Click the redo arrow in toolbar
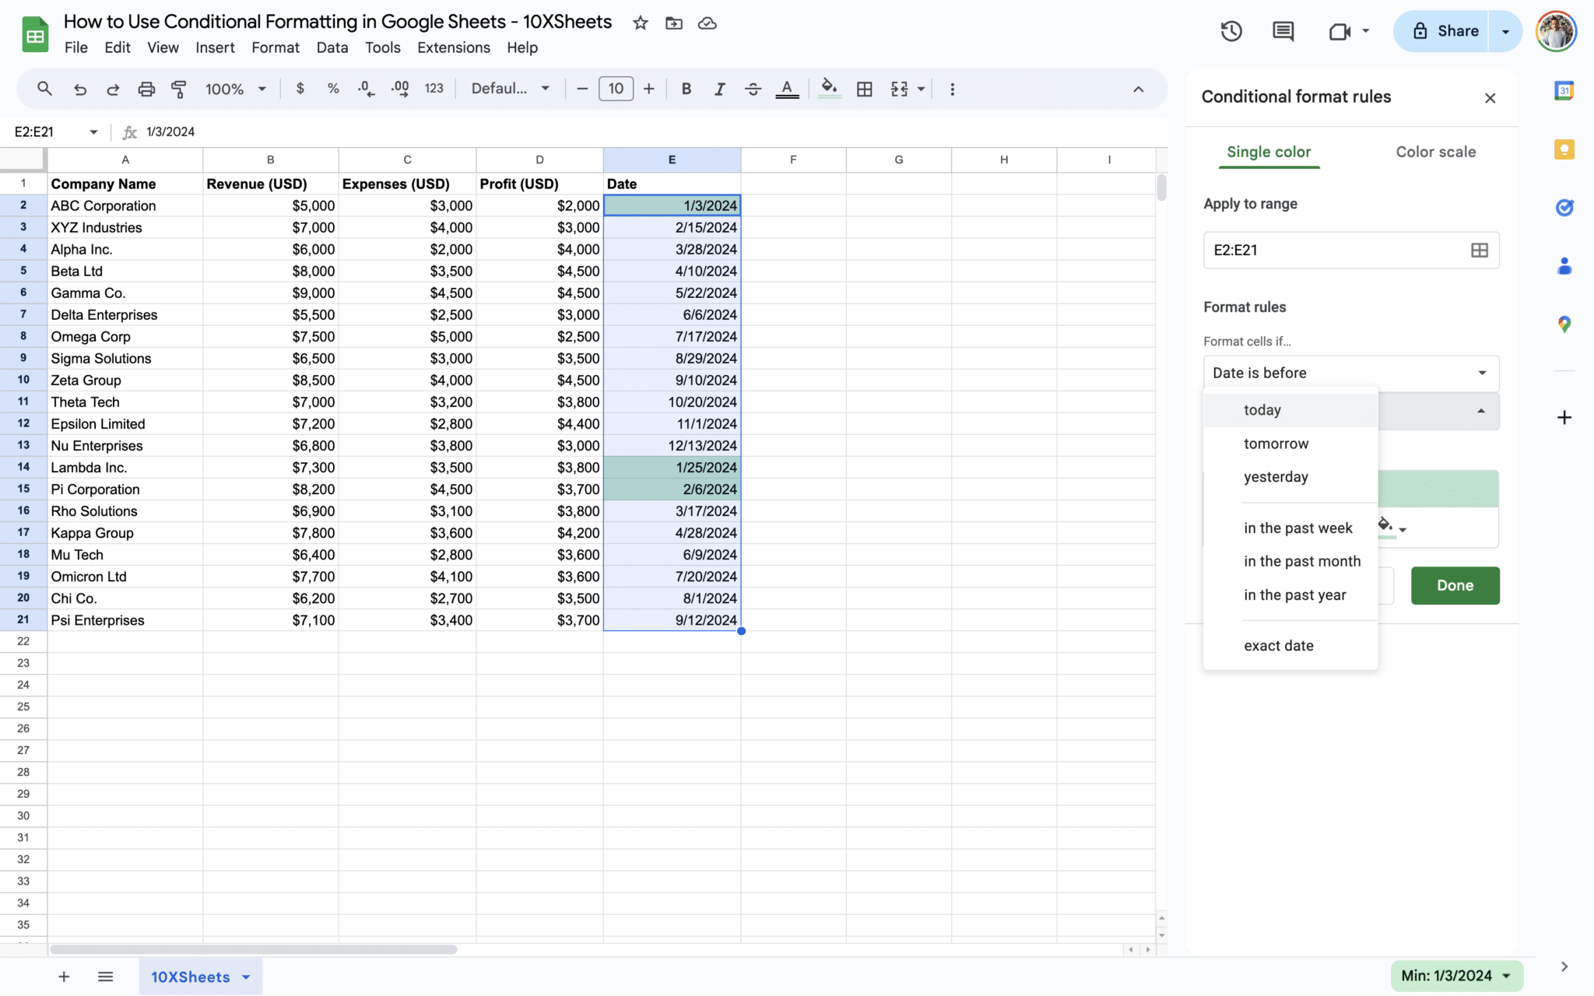The height and width of the screenshot is (996, 1594). click(113, 89)
